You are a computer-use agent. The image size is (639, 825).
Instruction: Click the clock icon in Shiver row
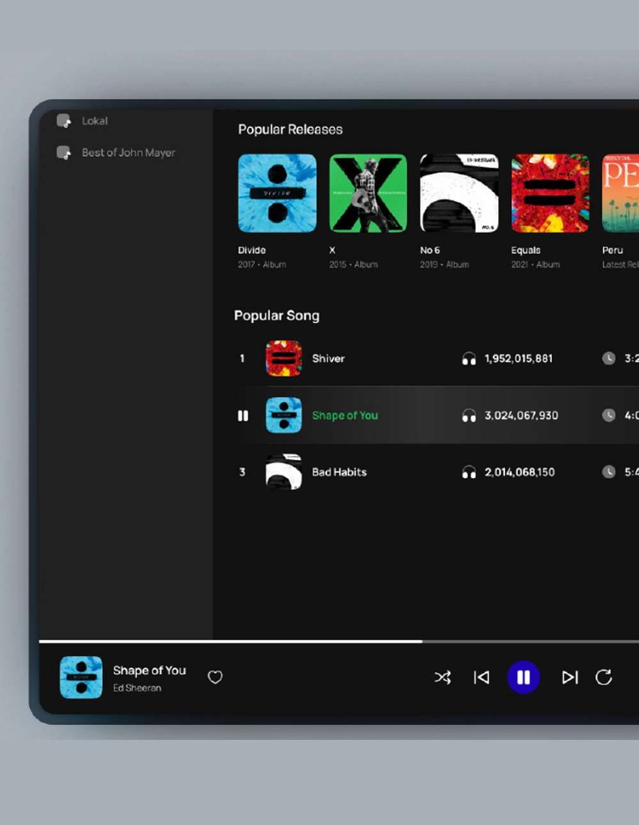point(608,358)
